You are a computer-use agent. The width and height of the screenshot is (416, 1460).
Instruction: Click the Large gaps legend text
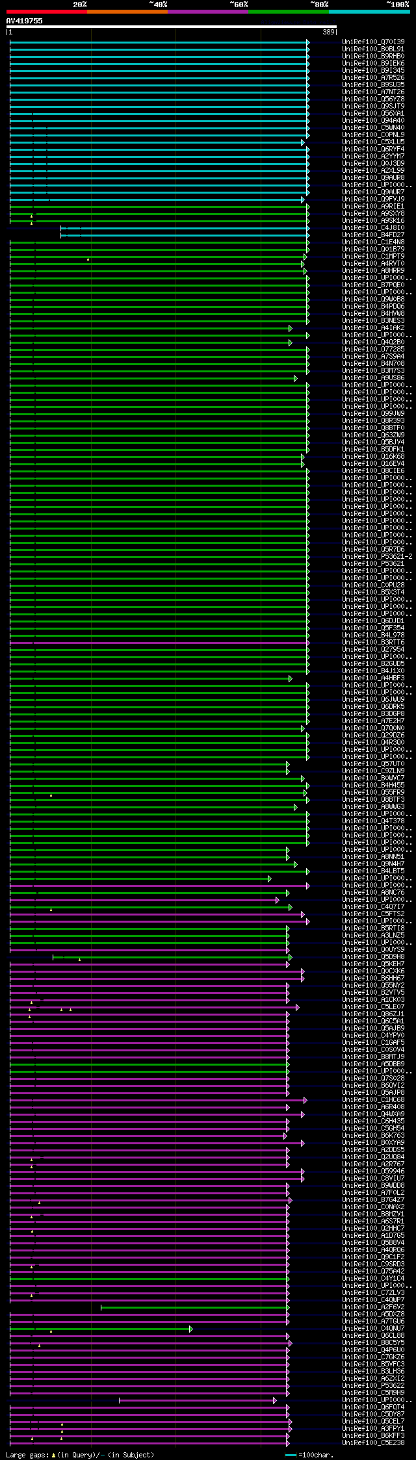coord(80,1455)
